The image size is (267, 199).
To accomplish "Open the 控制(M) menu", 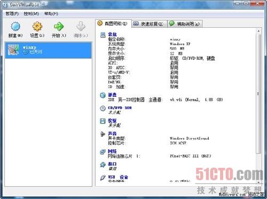I will point(32,14).
